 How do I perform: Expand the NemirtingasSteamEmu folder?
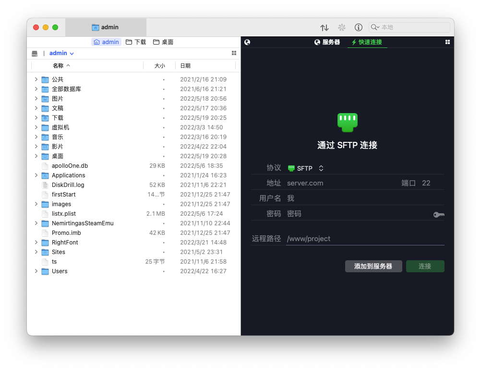click(x=36, y=223)
